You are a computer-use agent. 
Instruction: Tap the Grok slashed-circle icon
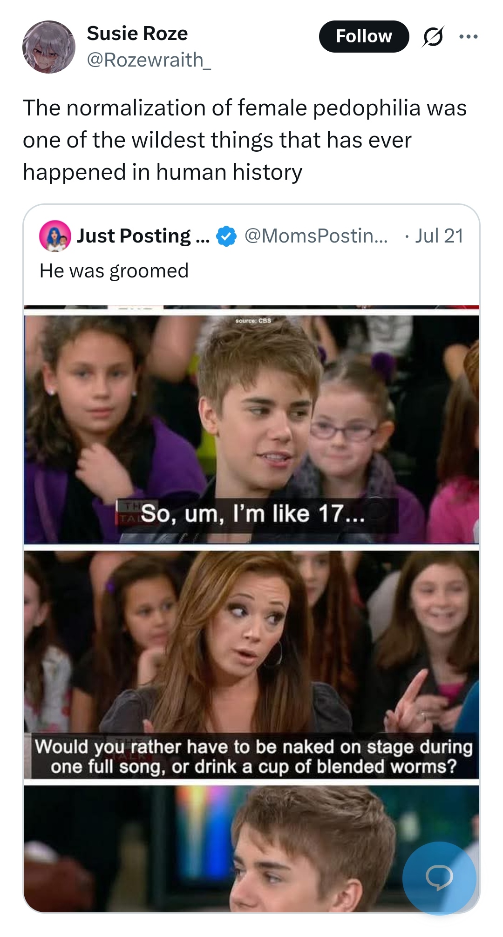(x=433, y=37)
